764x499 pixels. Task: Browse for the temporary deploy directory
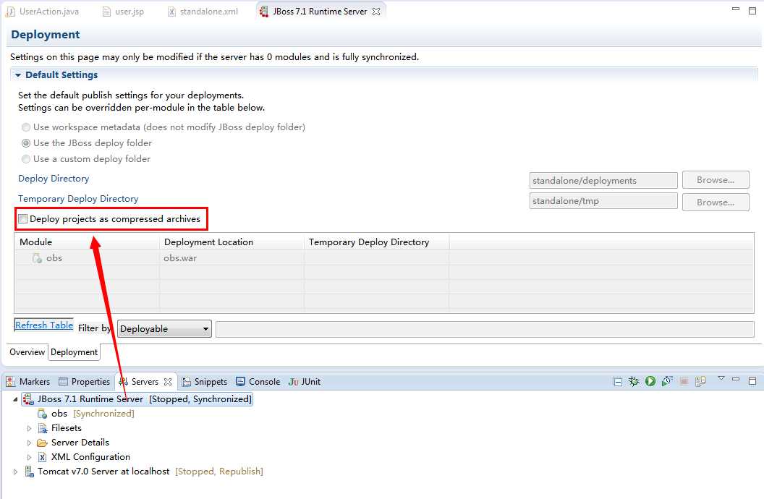[x=716, y=202]
